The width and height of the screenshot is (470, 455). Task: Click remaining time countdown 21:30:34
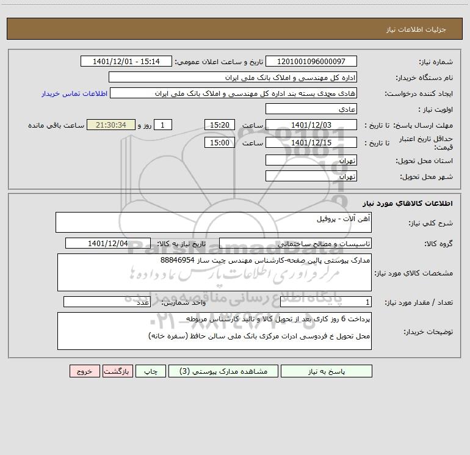(x=111, y=125)
